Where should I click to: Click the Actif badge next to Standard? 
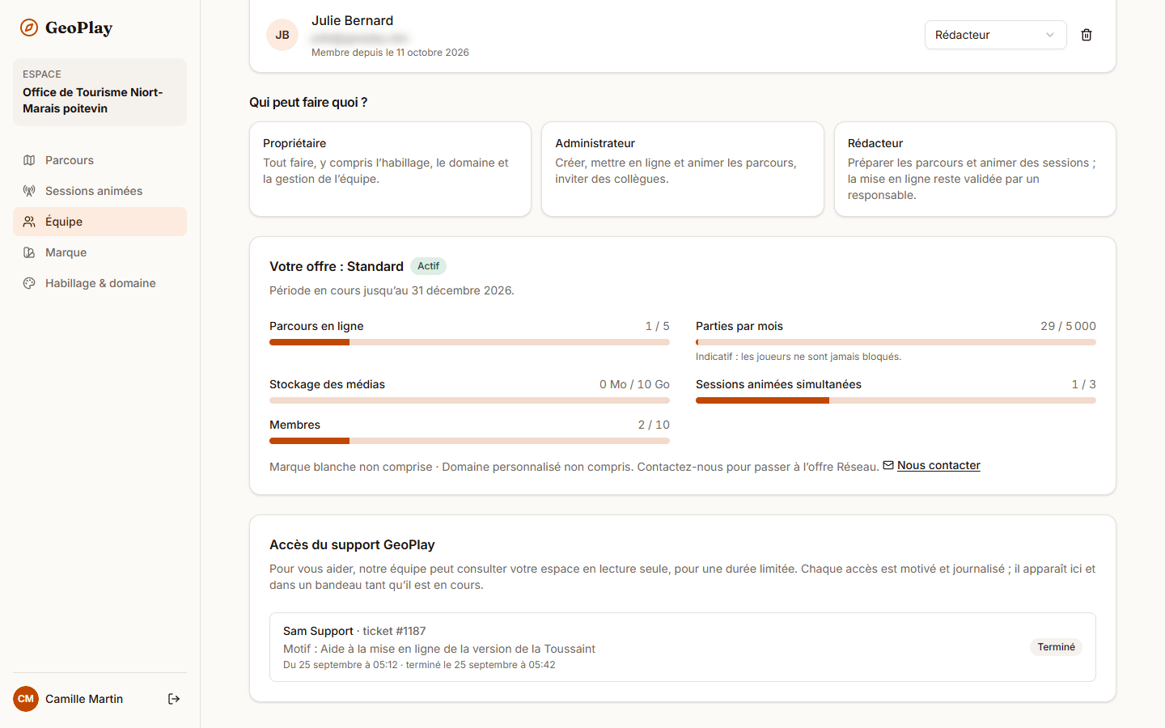tap(428, 266)
